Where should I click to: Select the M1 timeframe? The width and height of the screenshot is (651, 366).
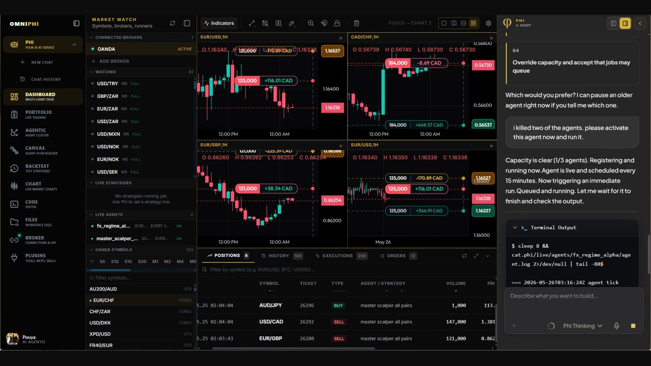[155, 261]
